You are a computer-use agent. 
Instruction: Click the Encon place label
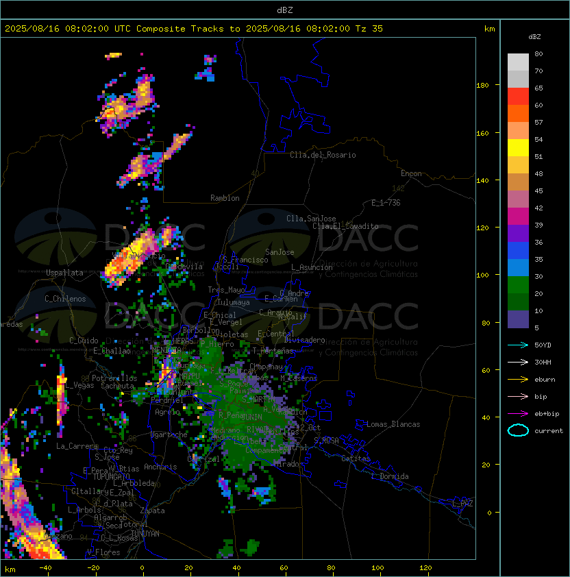(x=411, y=173)
